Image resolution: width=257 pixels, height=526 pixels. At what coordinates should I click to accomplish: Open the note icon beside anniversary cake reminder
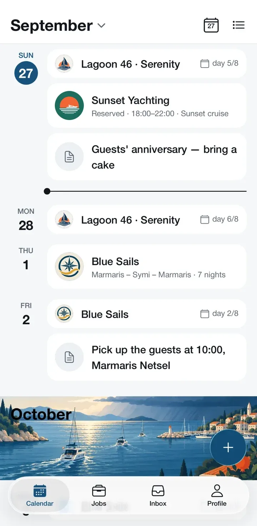(x=69, y=157)
